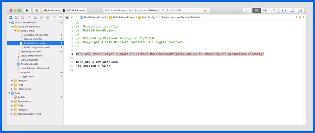Stop the running build
The image size is (315, 133).
36,10
